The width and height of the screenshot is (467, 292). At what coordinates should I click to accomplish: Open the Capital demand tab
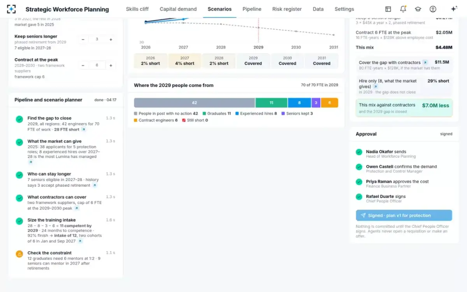178,9
